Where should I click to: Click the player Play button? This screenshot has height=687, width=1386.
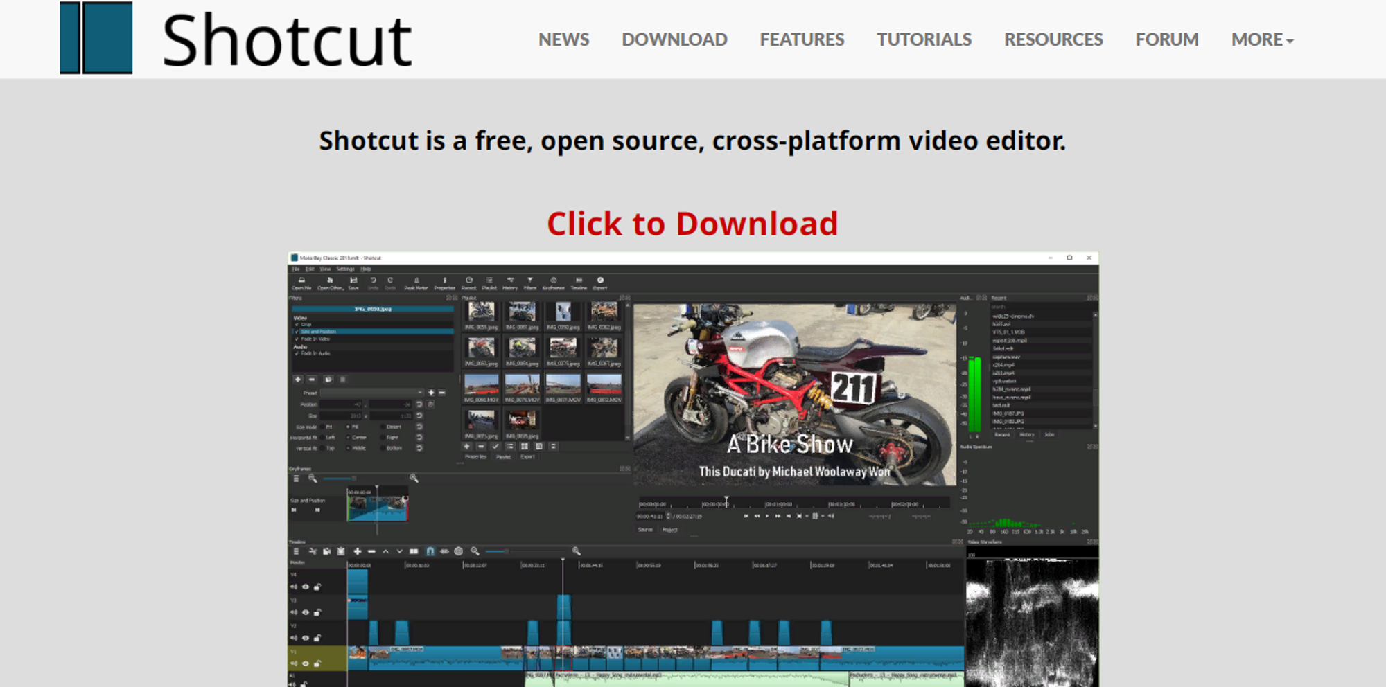(767, 516)
